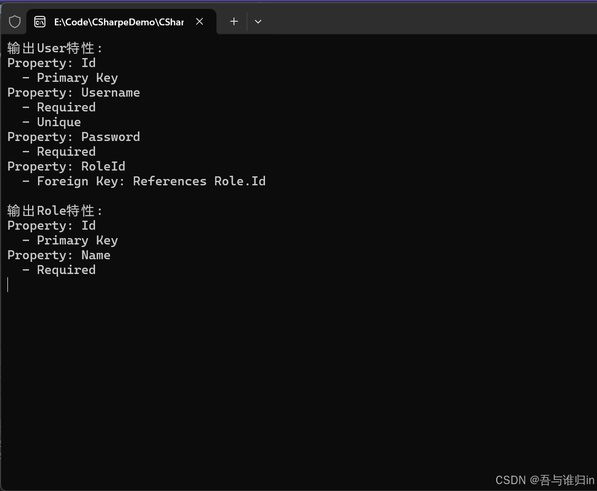This screenshot has width=597, height=491.
Task: Click 'Property: Id' under the Role heading
Action: [51, 225]
